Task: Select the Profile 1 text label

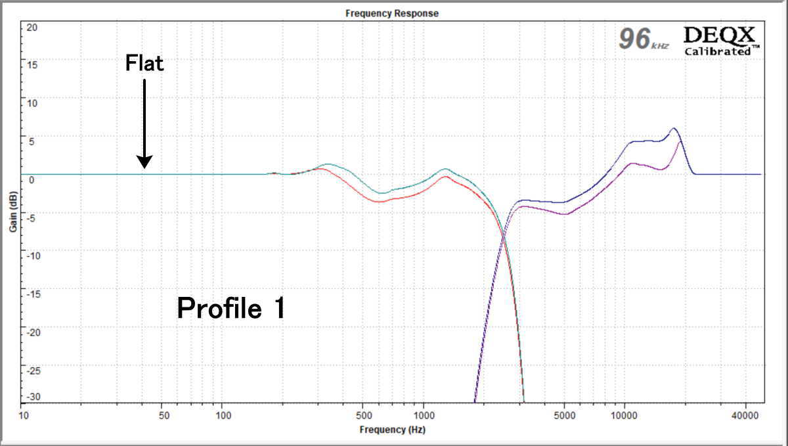Action: coord(231,308)
